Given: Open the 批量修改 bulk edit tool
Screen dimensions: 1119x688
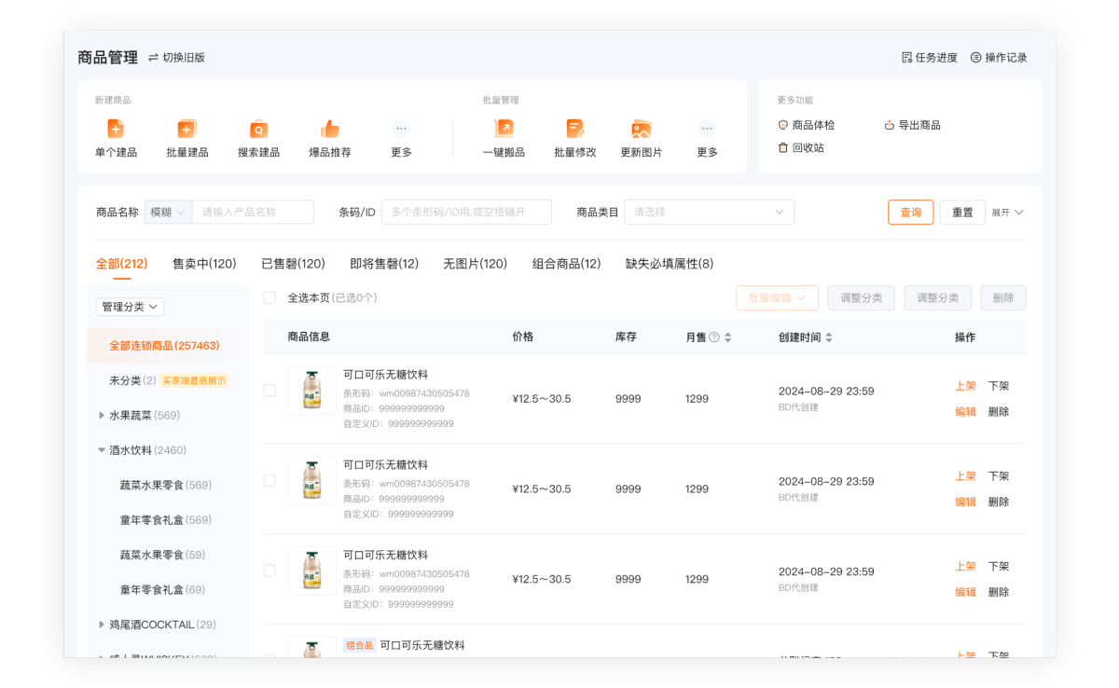Looking at the screenshot, I should (x=575, y=135).
